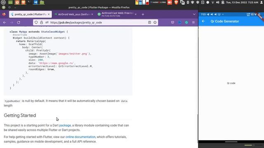Click the 'roundEdges: true' code line
Viewport: 264px width, 148px height.
(x=42, y=69)
